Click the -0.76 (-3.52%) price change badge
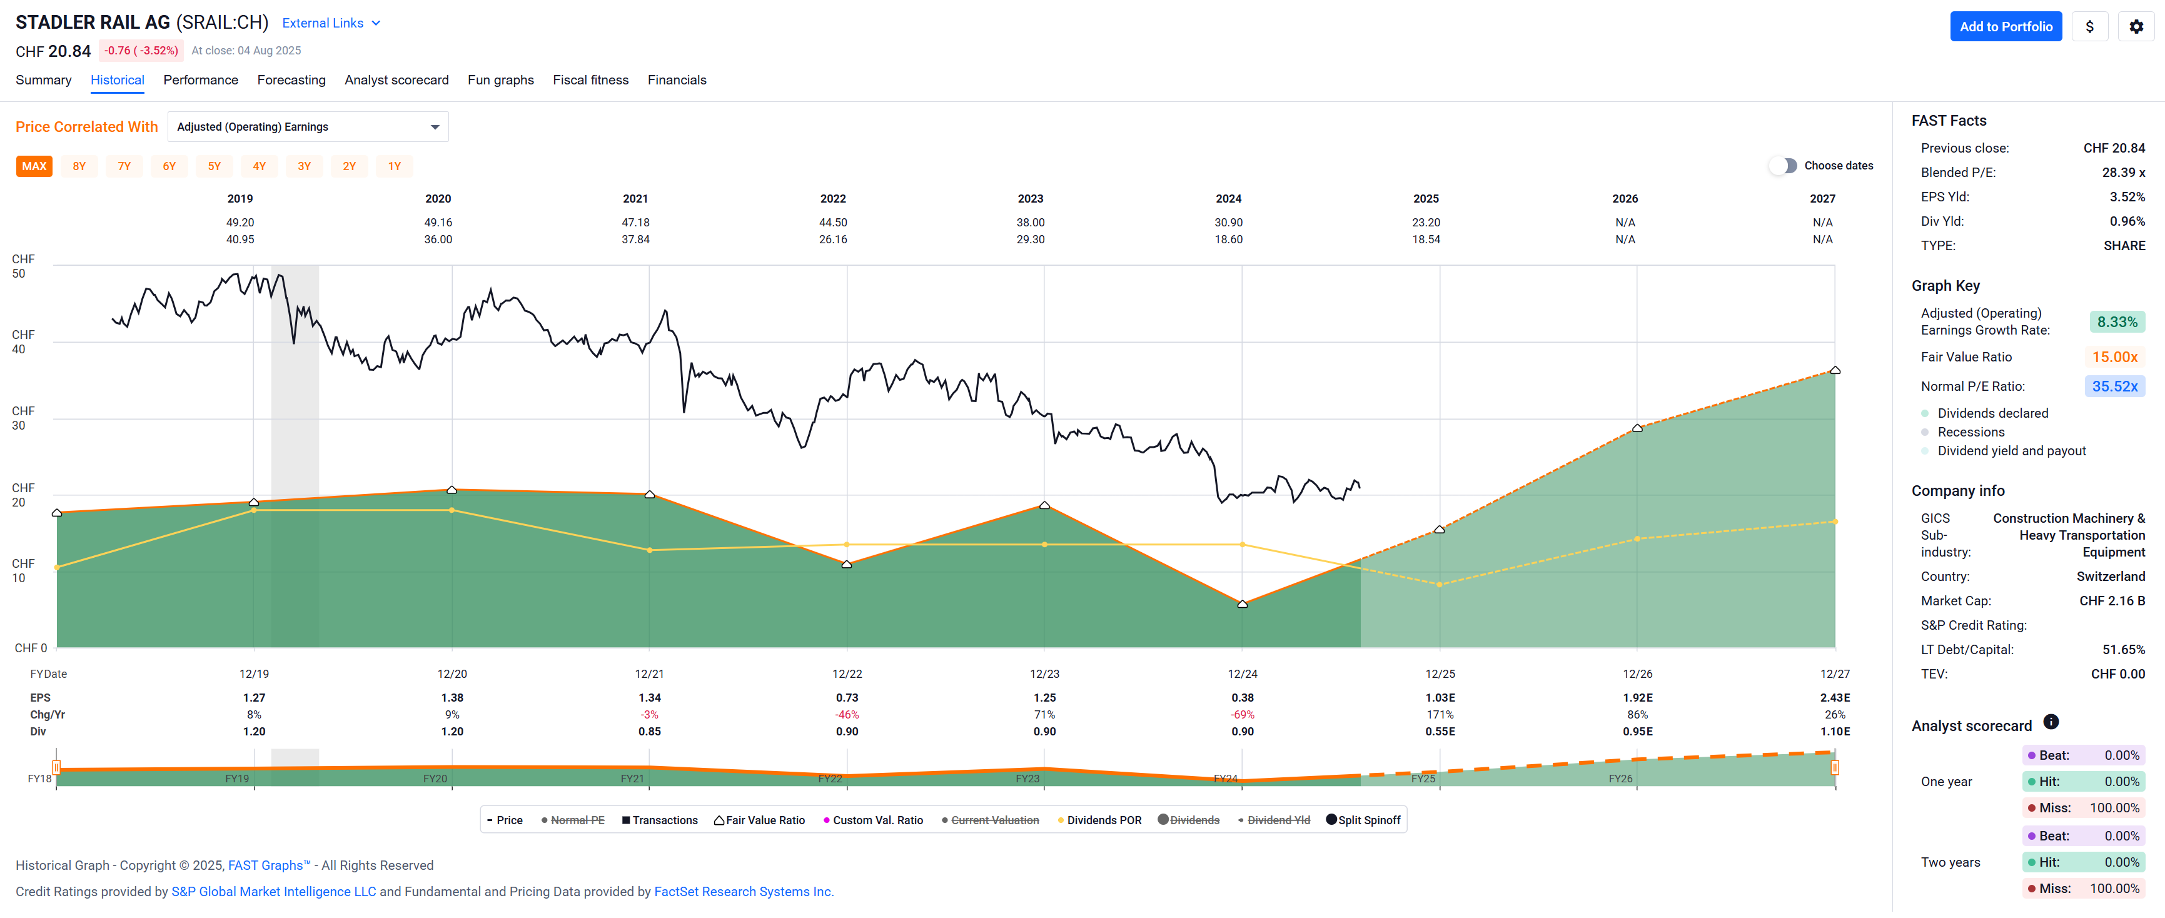The width and height of the screenshot is (2165, 918). pos(141,51)
